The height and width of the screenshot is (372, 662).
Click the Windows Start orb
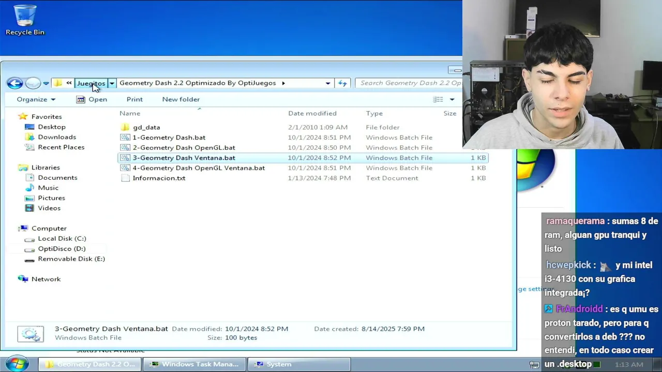pyautogui.click(x=17, y=364)
